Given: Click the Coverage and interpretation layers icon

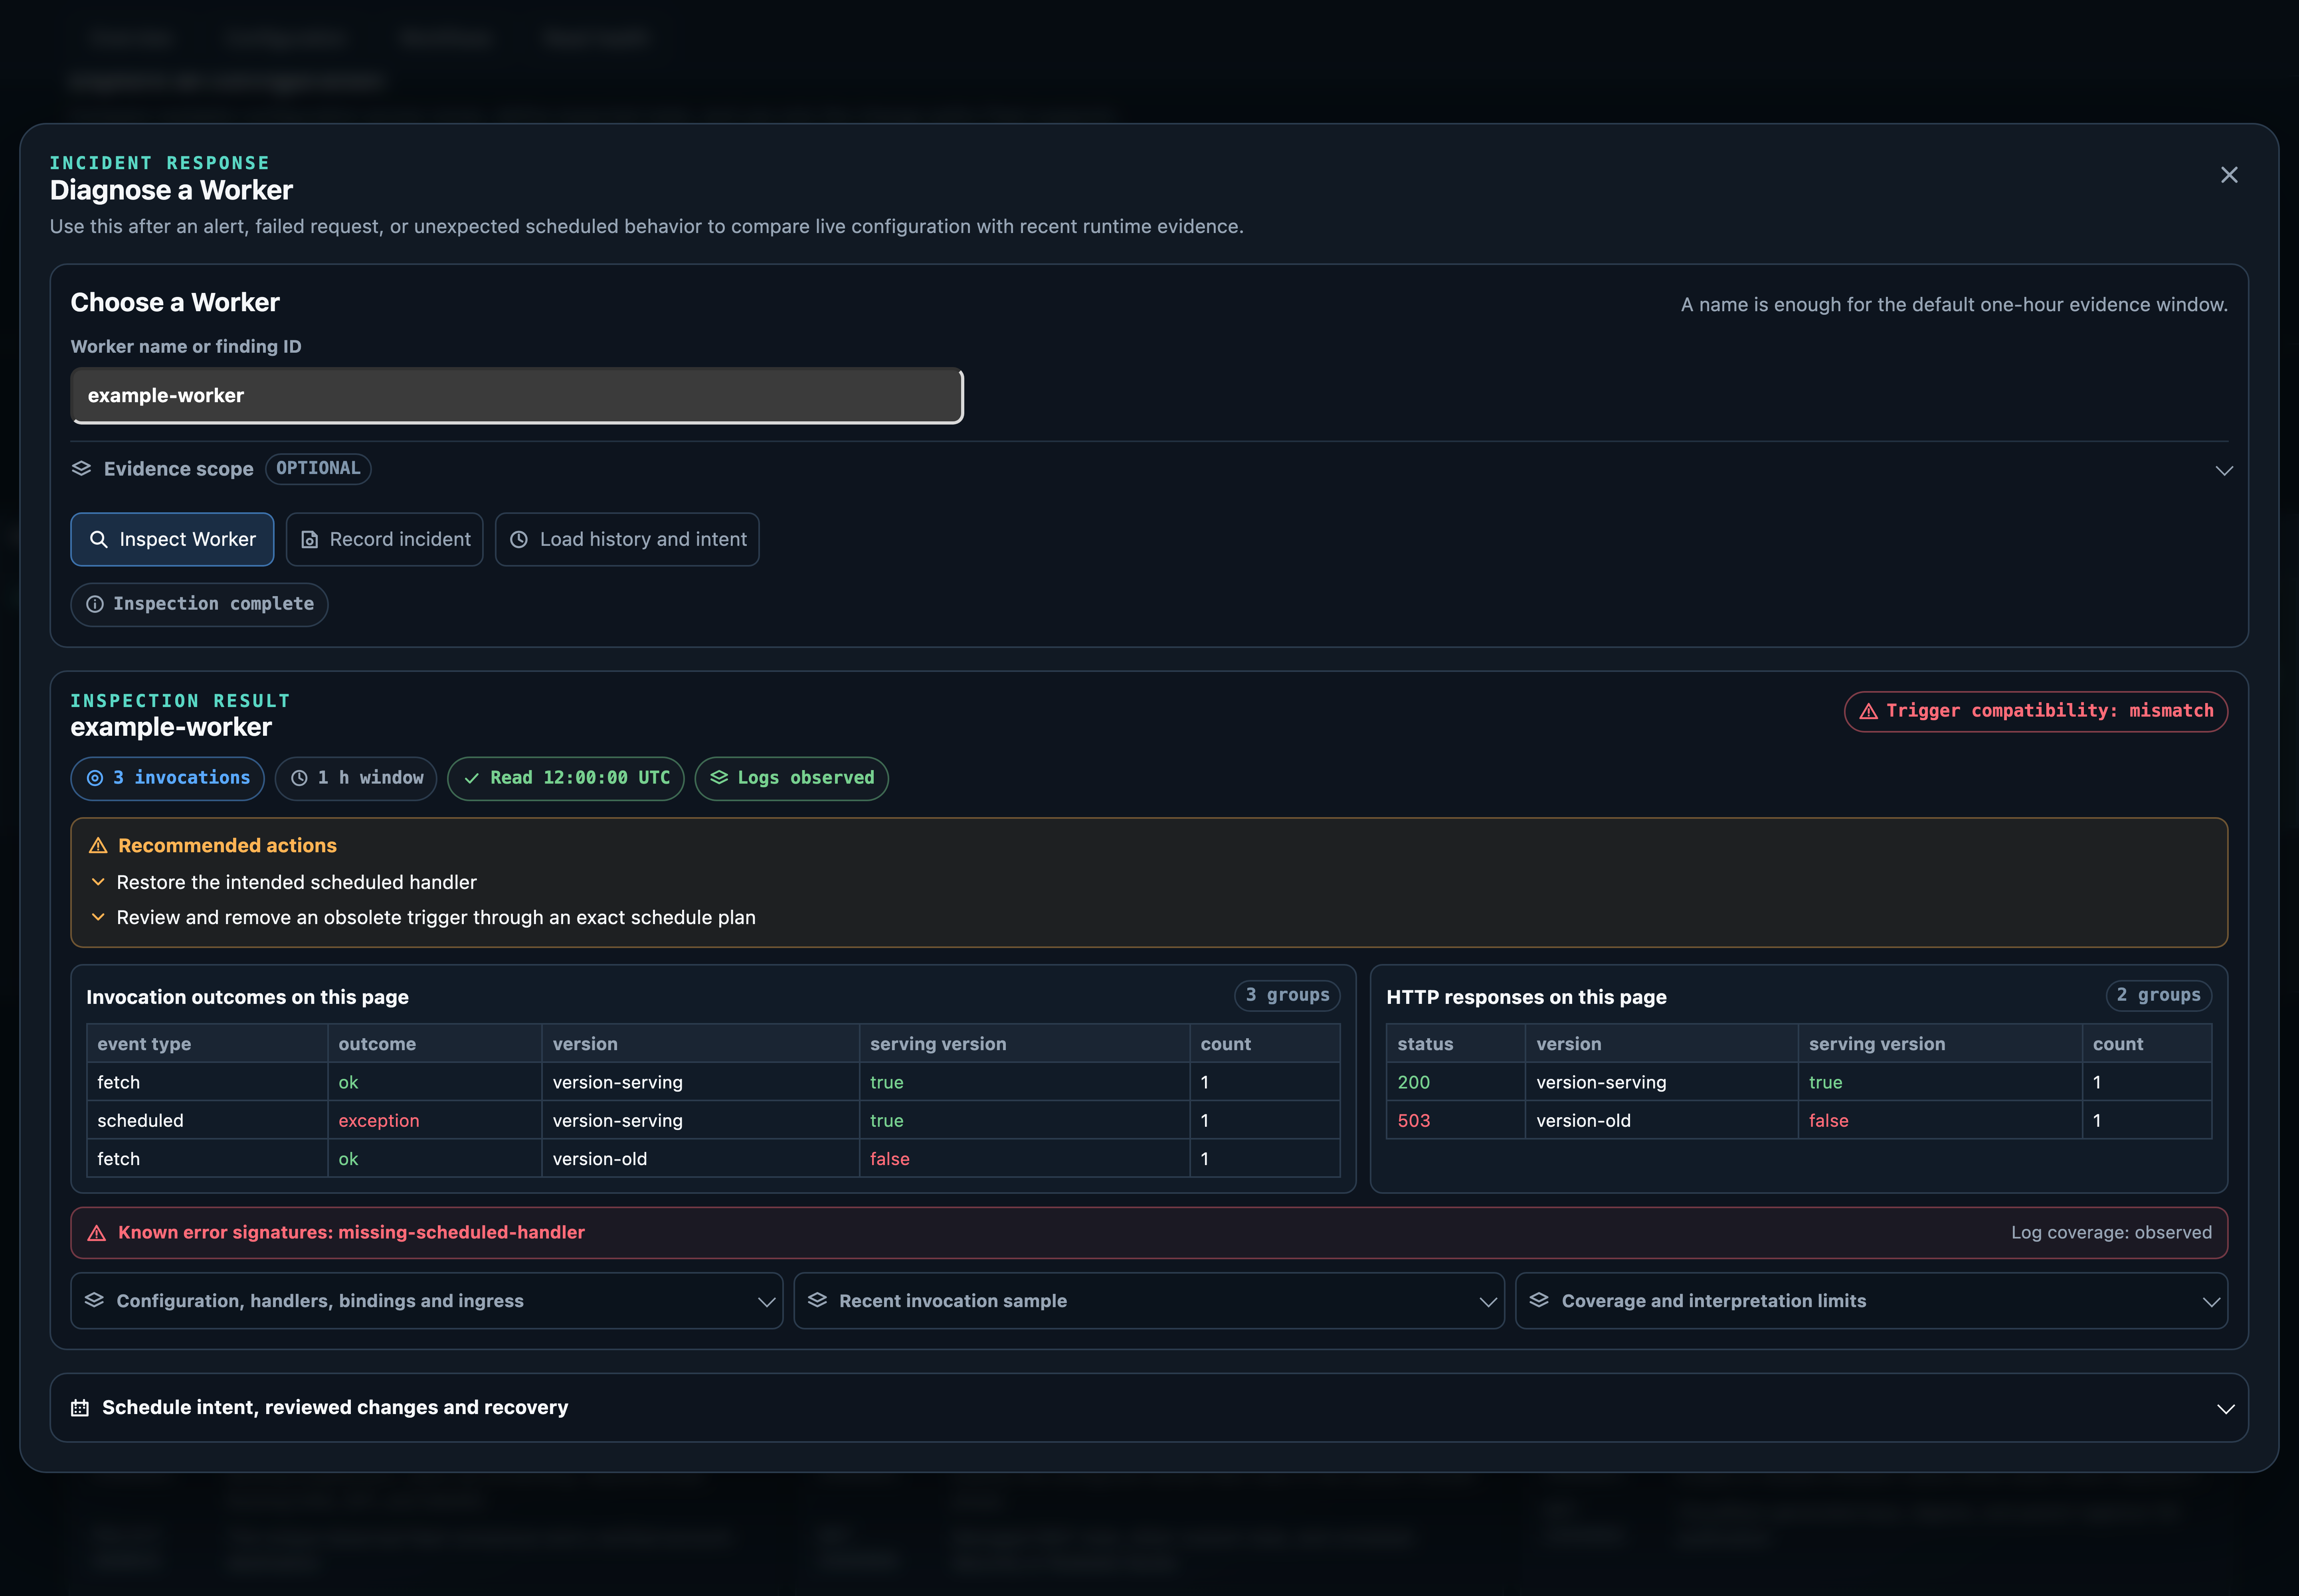Looking at the screenshot, I should tap(1539, 1300).
